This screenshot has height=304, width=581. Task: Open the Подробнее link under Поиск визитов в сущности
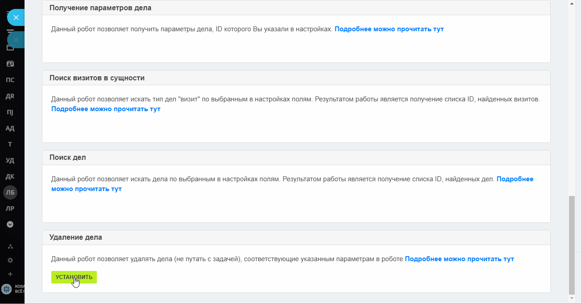(x=106, y=109)
